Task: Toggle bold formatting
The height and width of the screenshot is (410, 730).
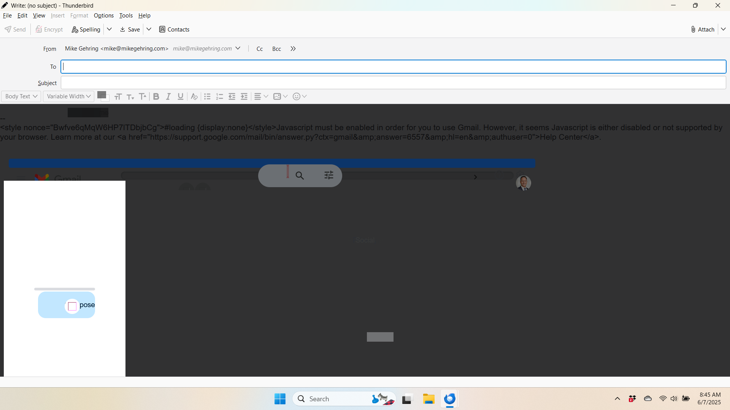Action: click(156, 96)
